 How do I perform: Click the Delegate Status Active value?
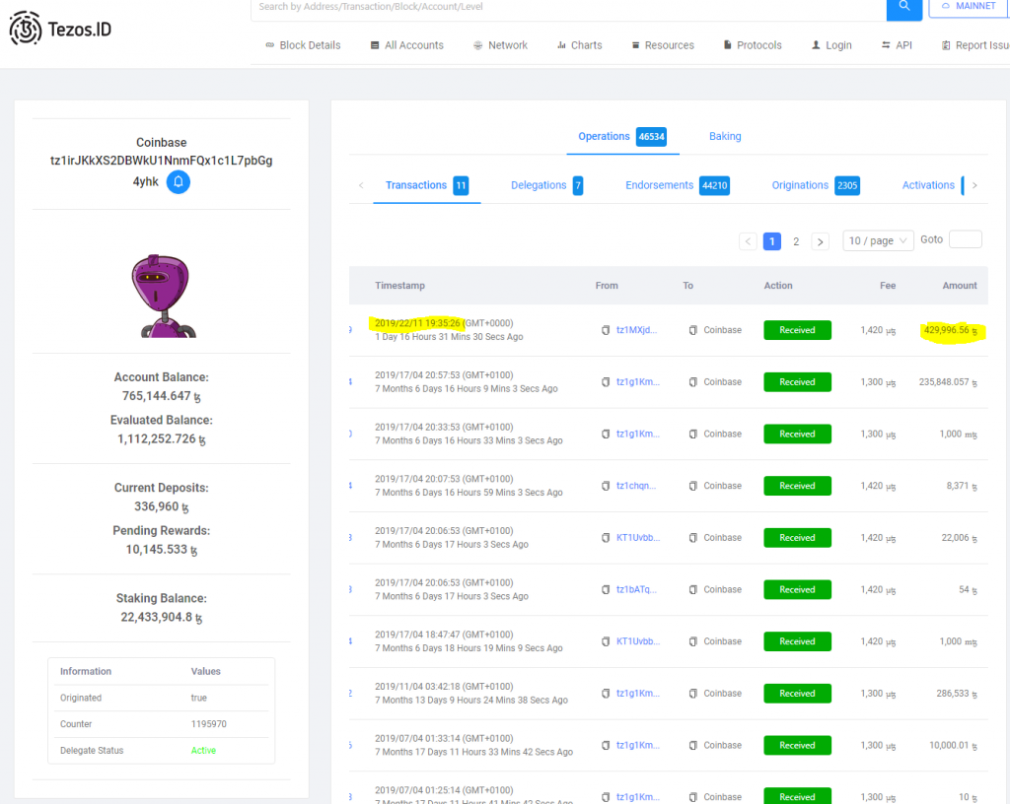click(x=203, y=751)
